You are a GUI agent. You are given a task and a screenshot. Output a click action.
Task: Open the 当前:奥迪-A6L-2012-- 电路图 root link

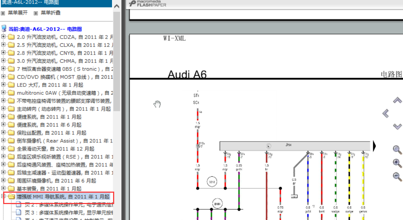point(45,29)
